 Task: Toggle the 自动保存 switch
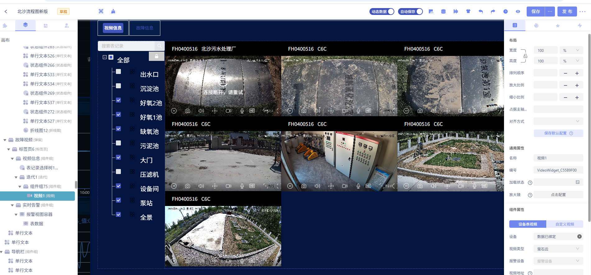[x=410, y=11]
